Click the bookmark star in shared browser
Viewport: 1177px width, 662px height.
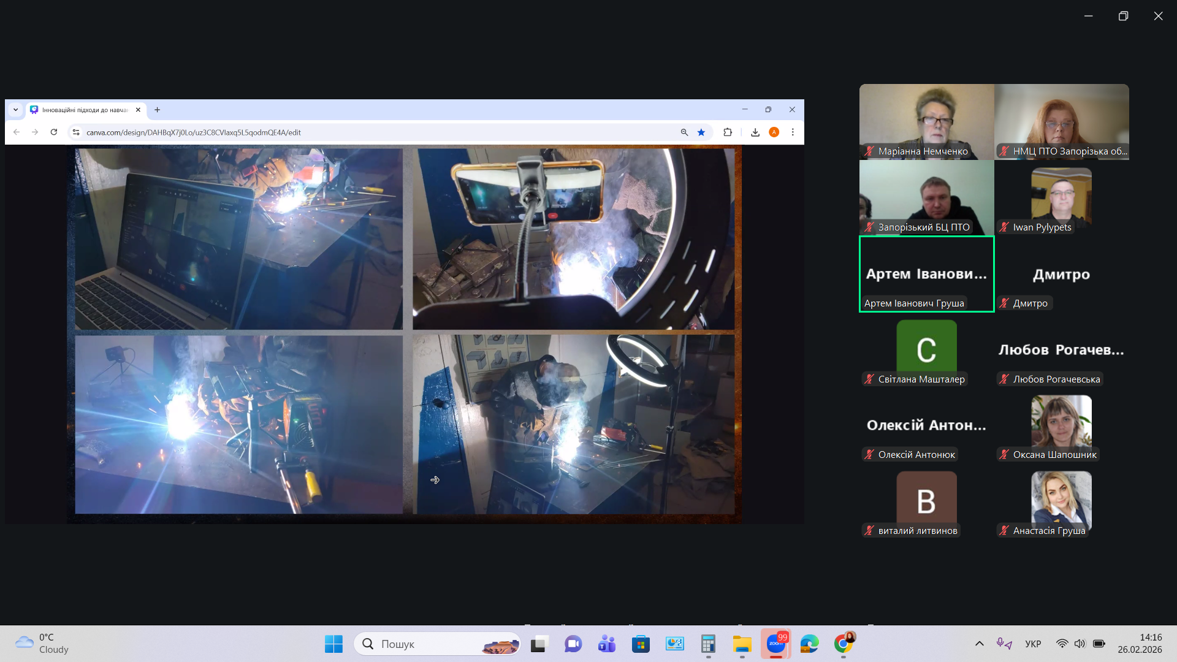point(701,132)
